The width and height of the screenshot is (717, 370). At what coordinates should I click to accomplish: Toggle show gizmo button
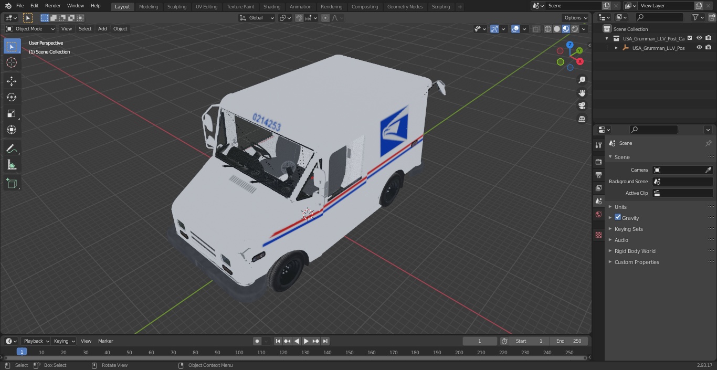click(494, 29)
